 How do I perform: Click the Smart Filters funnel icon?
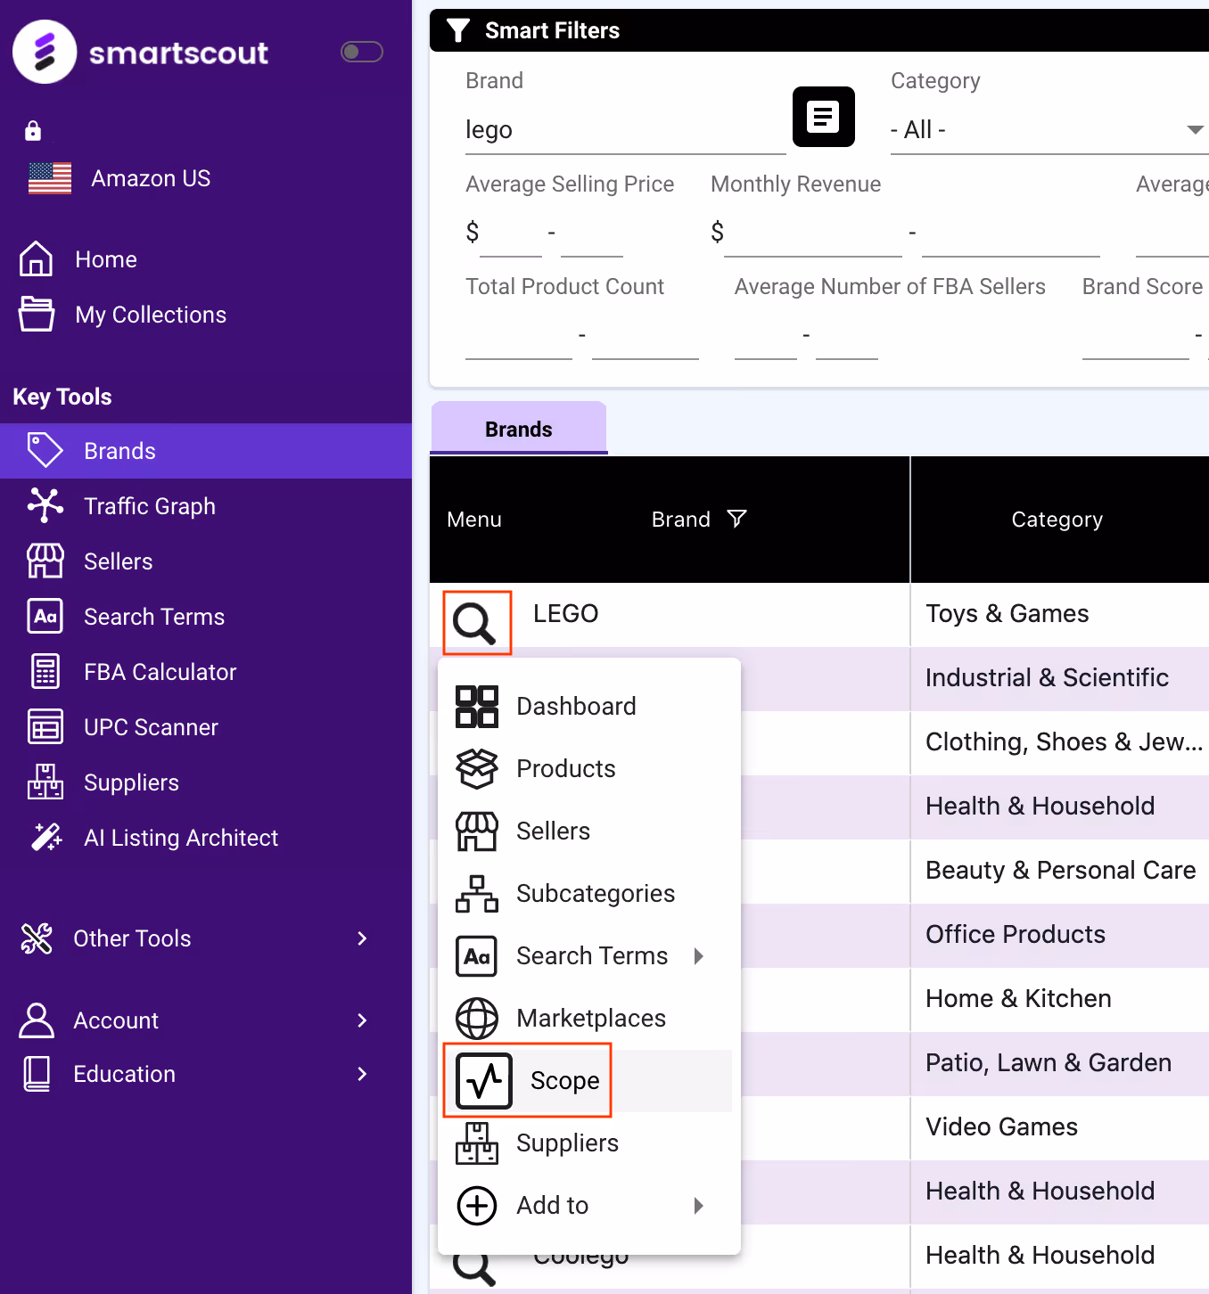click(x=458, y=30)
